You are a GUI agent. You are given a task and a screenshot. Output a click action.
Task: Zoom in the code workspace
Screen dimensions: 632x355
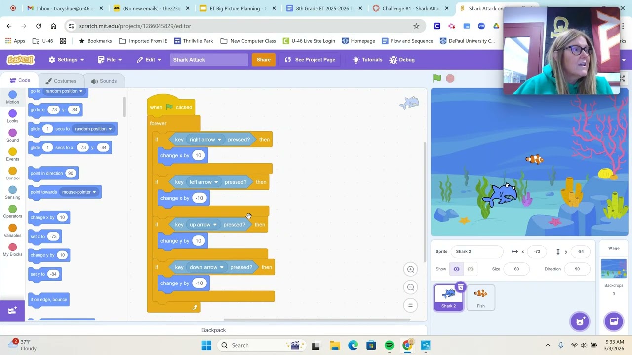[410, 269]
